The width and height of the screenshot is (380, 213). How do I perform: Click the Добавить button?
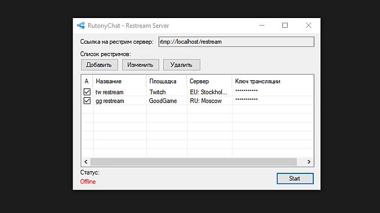[x=99, y=65]
